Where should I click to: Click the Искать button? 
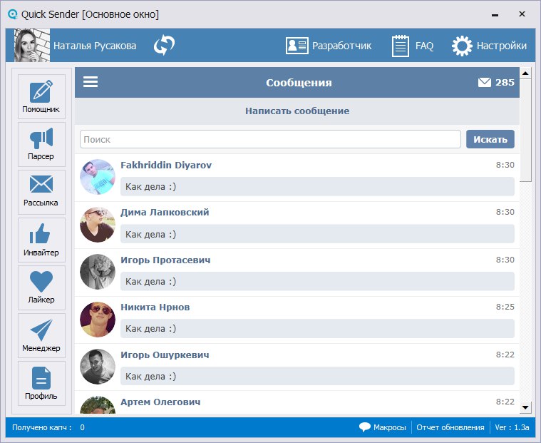pos(490,139)
